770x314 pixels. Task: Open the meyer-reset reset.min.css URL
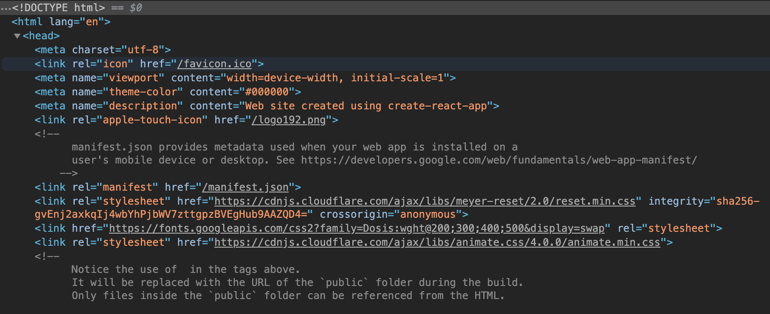425,201
